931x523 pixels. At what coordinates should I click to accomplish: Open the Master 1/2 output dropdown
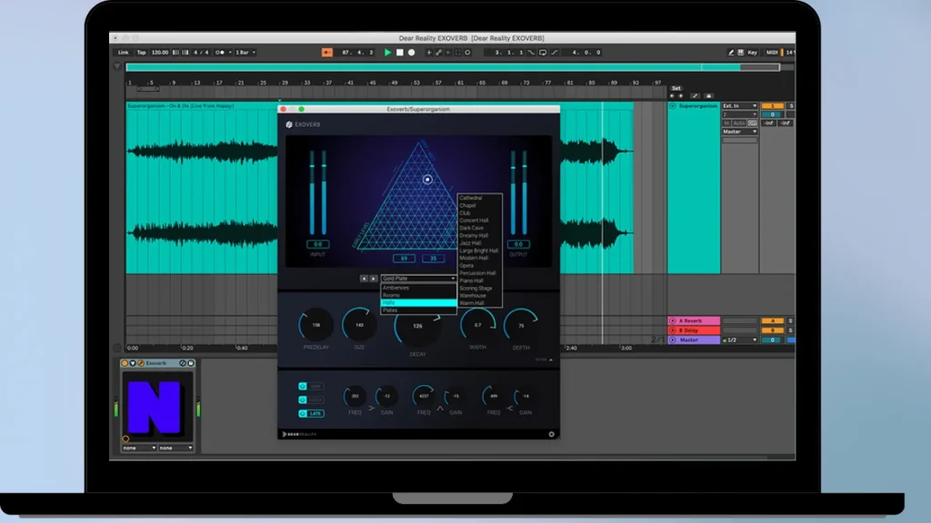[x=740, y=340]
